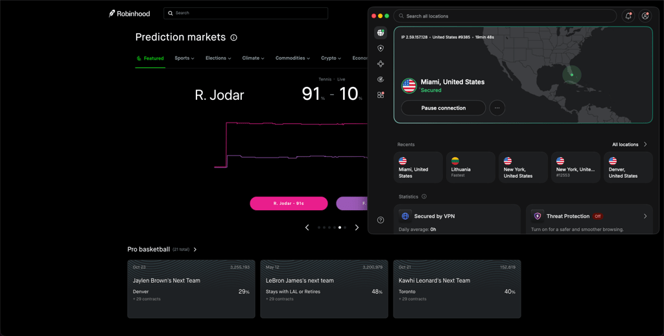Screen dimensions: 664x336
Task: Focus the Search all locations field
Action: click(x=504, y=16)
